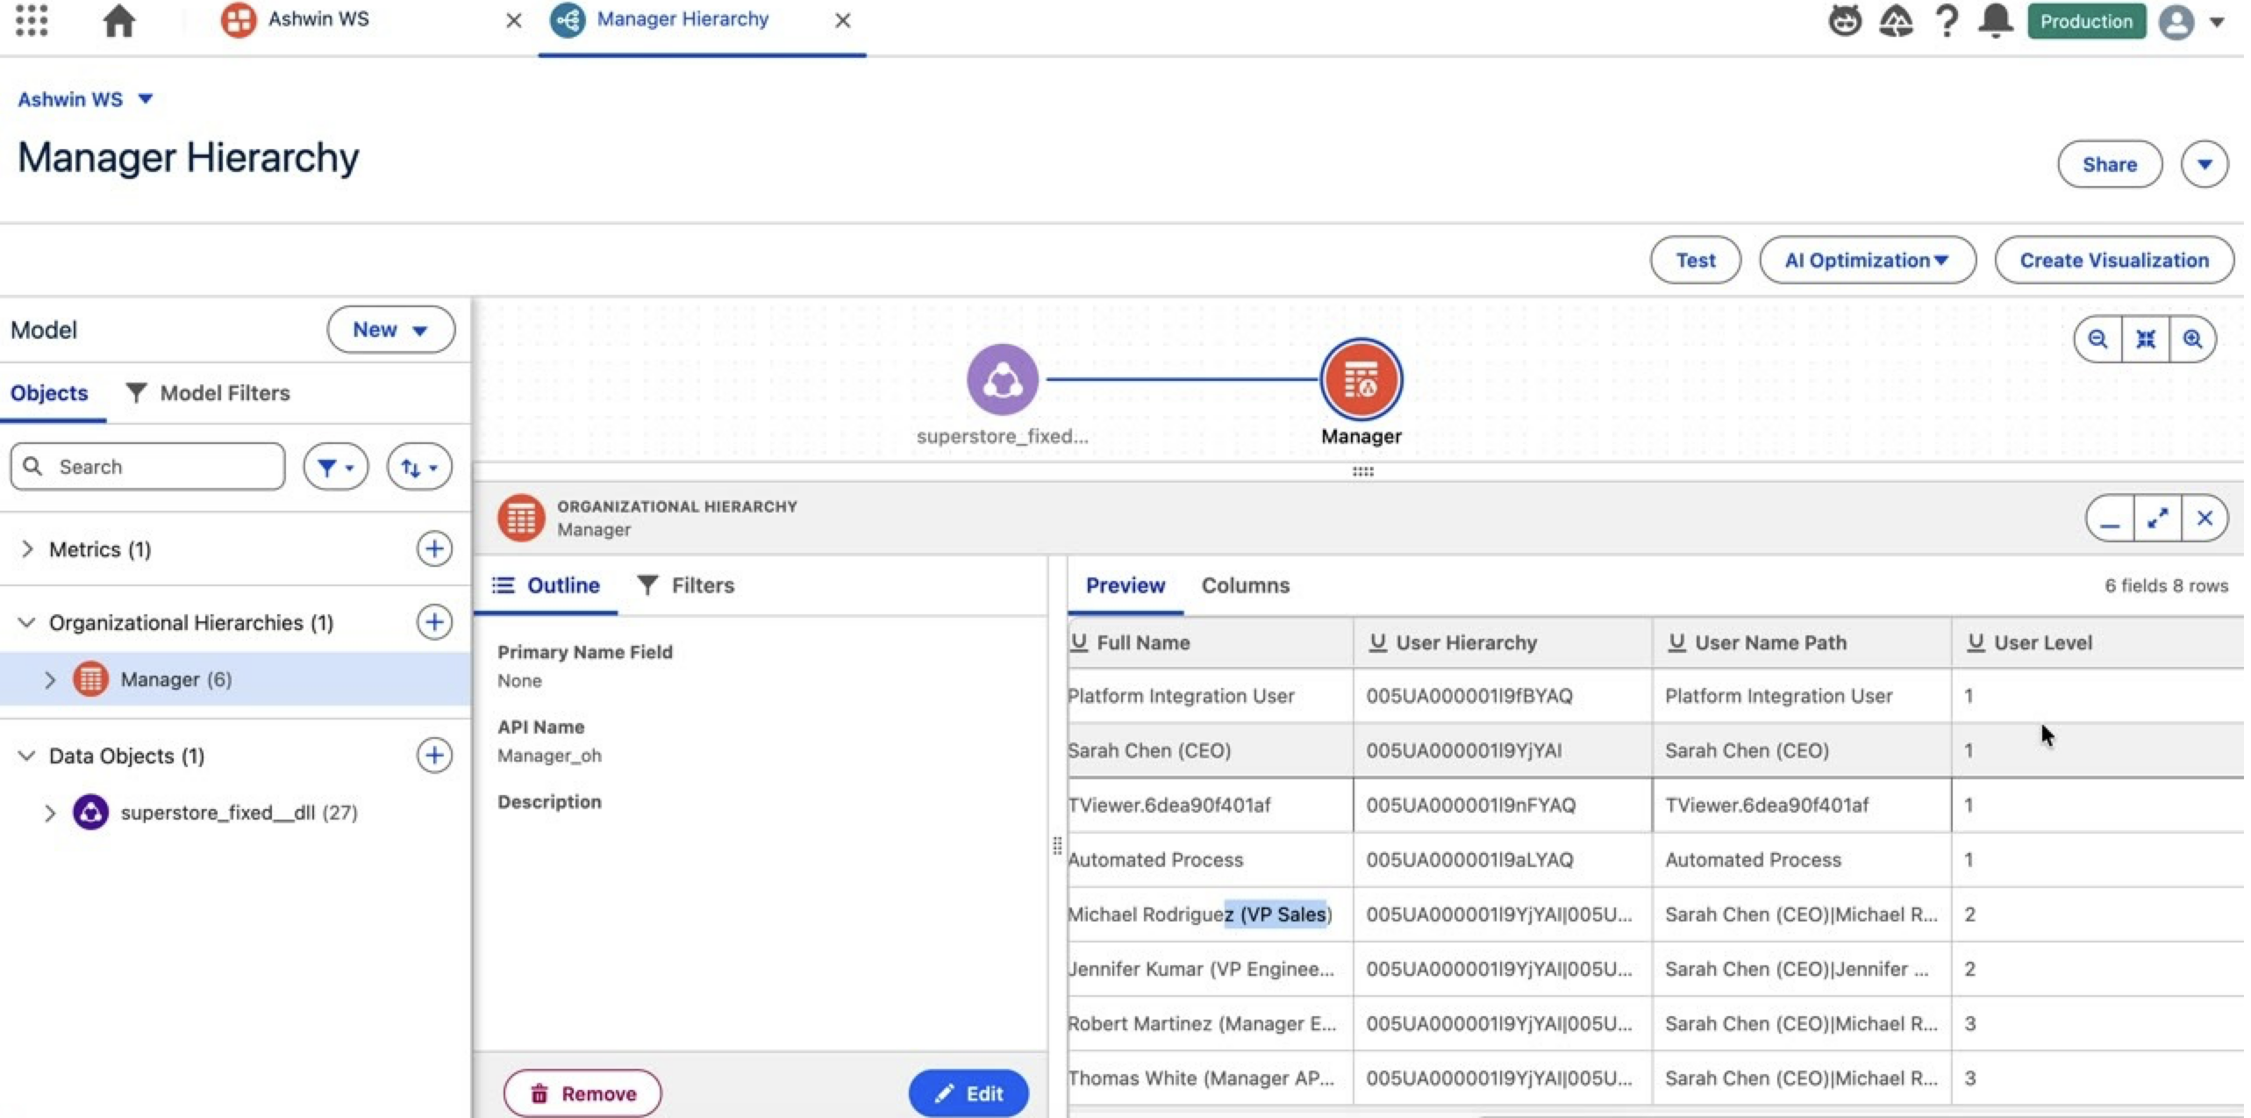
Task: Collapse the Organizational Hierarchies section
Action: coord(26,622)
